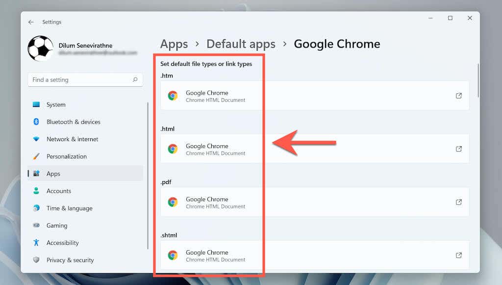
Task: Click the Chrome icon beside .html entry
Action: [173, 149]
